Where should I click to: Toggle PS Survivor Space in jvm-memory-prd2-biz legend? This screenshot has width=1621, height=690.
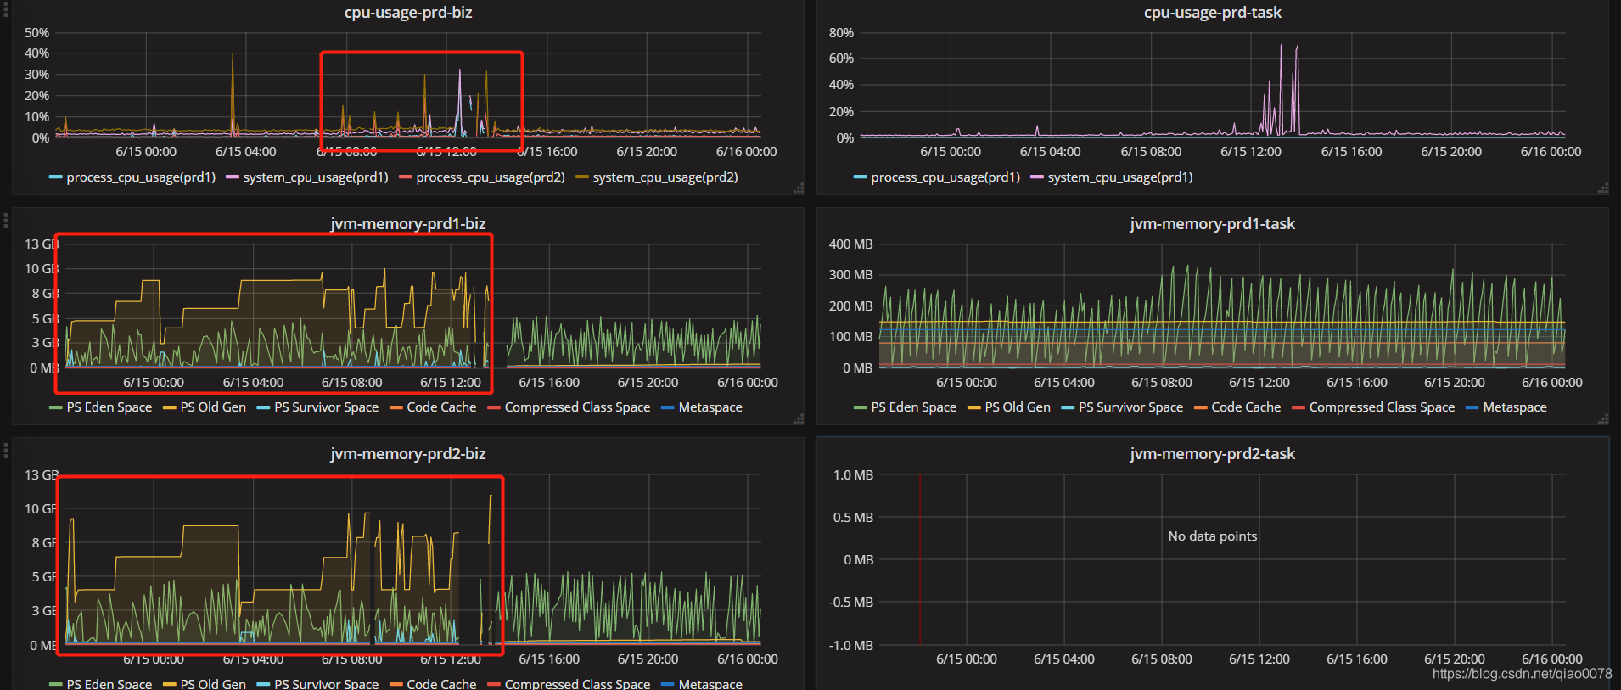click(x=327, y=683)
